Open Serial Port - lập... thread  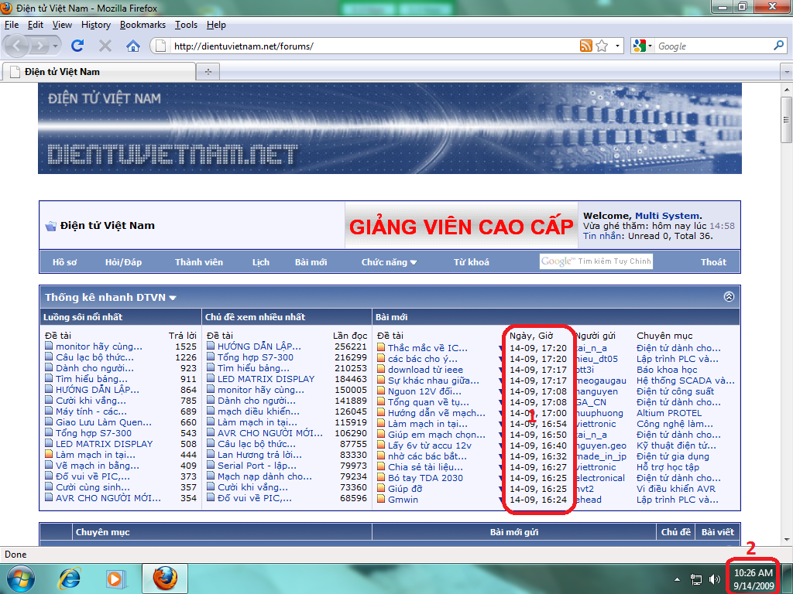coord(257,466)
